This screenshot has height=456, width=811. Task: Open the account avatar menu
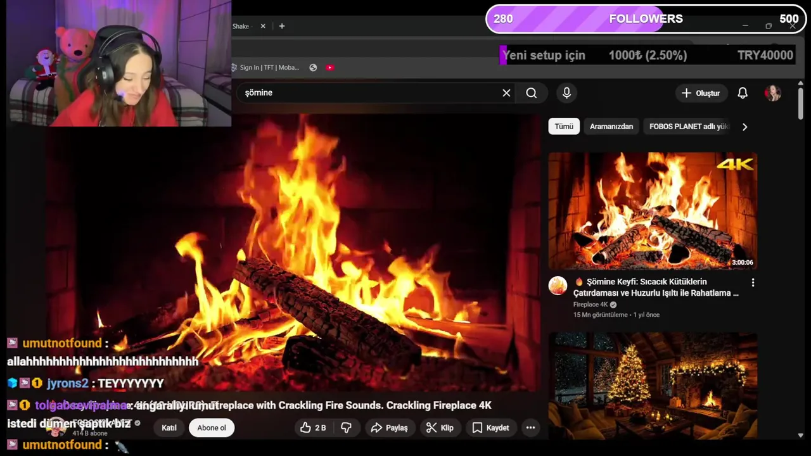coord(772,93)
